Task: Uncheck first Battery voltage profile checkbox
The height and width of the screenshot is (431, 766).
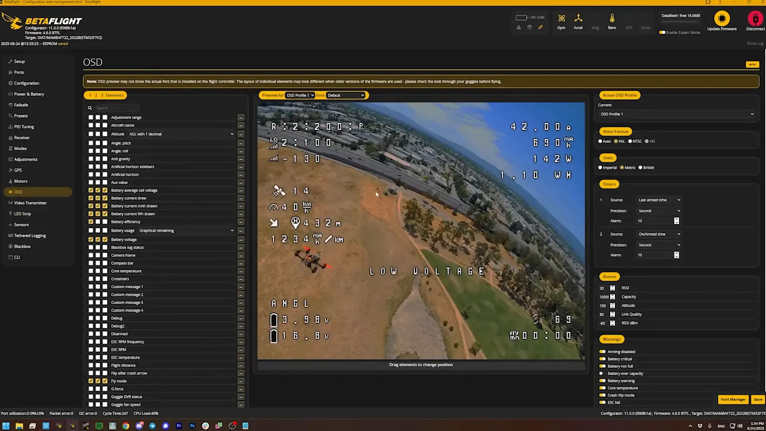Action: (91, 239)
